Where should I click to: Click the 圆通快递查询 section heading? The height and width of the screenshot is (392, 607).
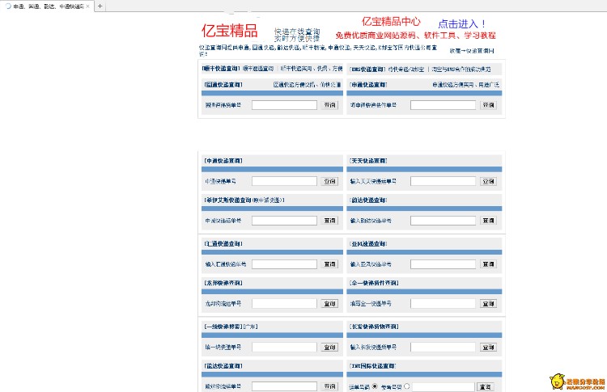(223, 84)
